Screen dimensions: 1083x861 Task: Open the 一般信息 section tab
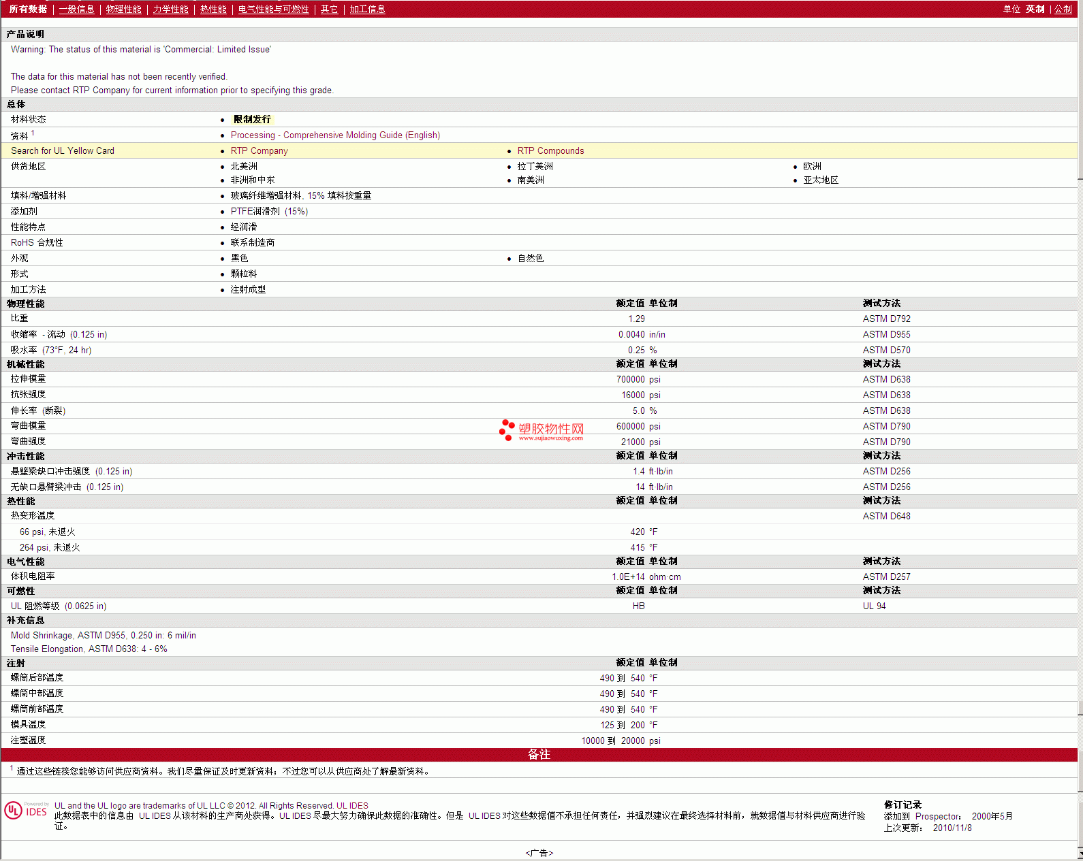pos(76,10)
